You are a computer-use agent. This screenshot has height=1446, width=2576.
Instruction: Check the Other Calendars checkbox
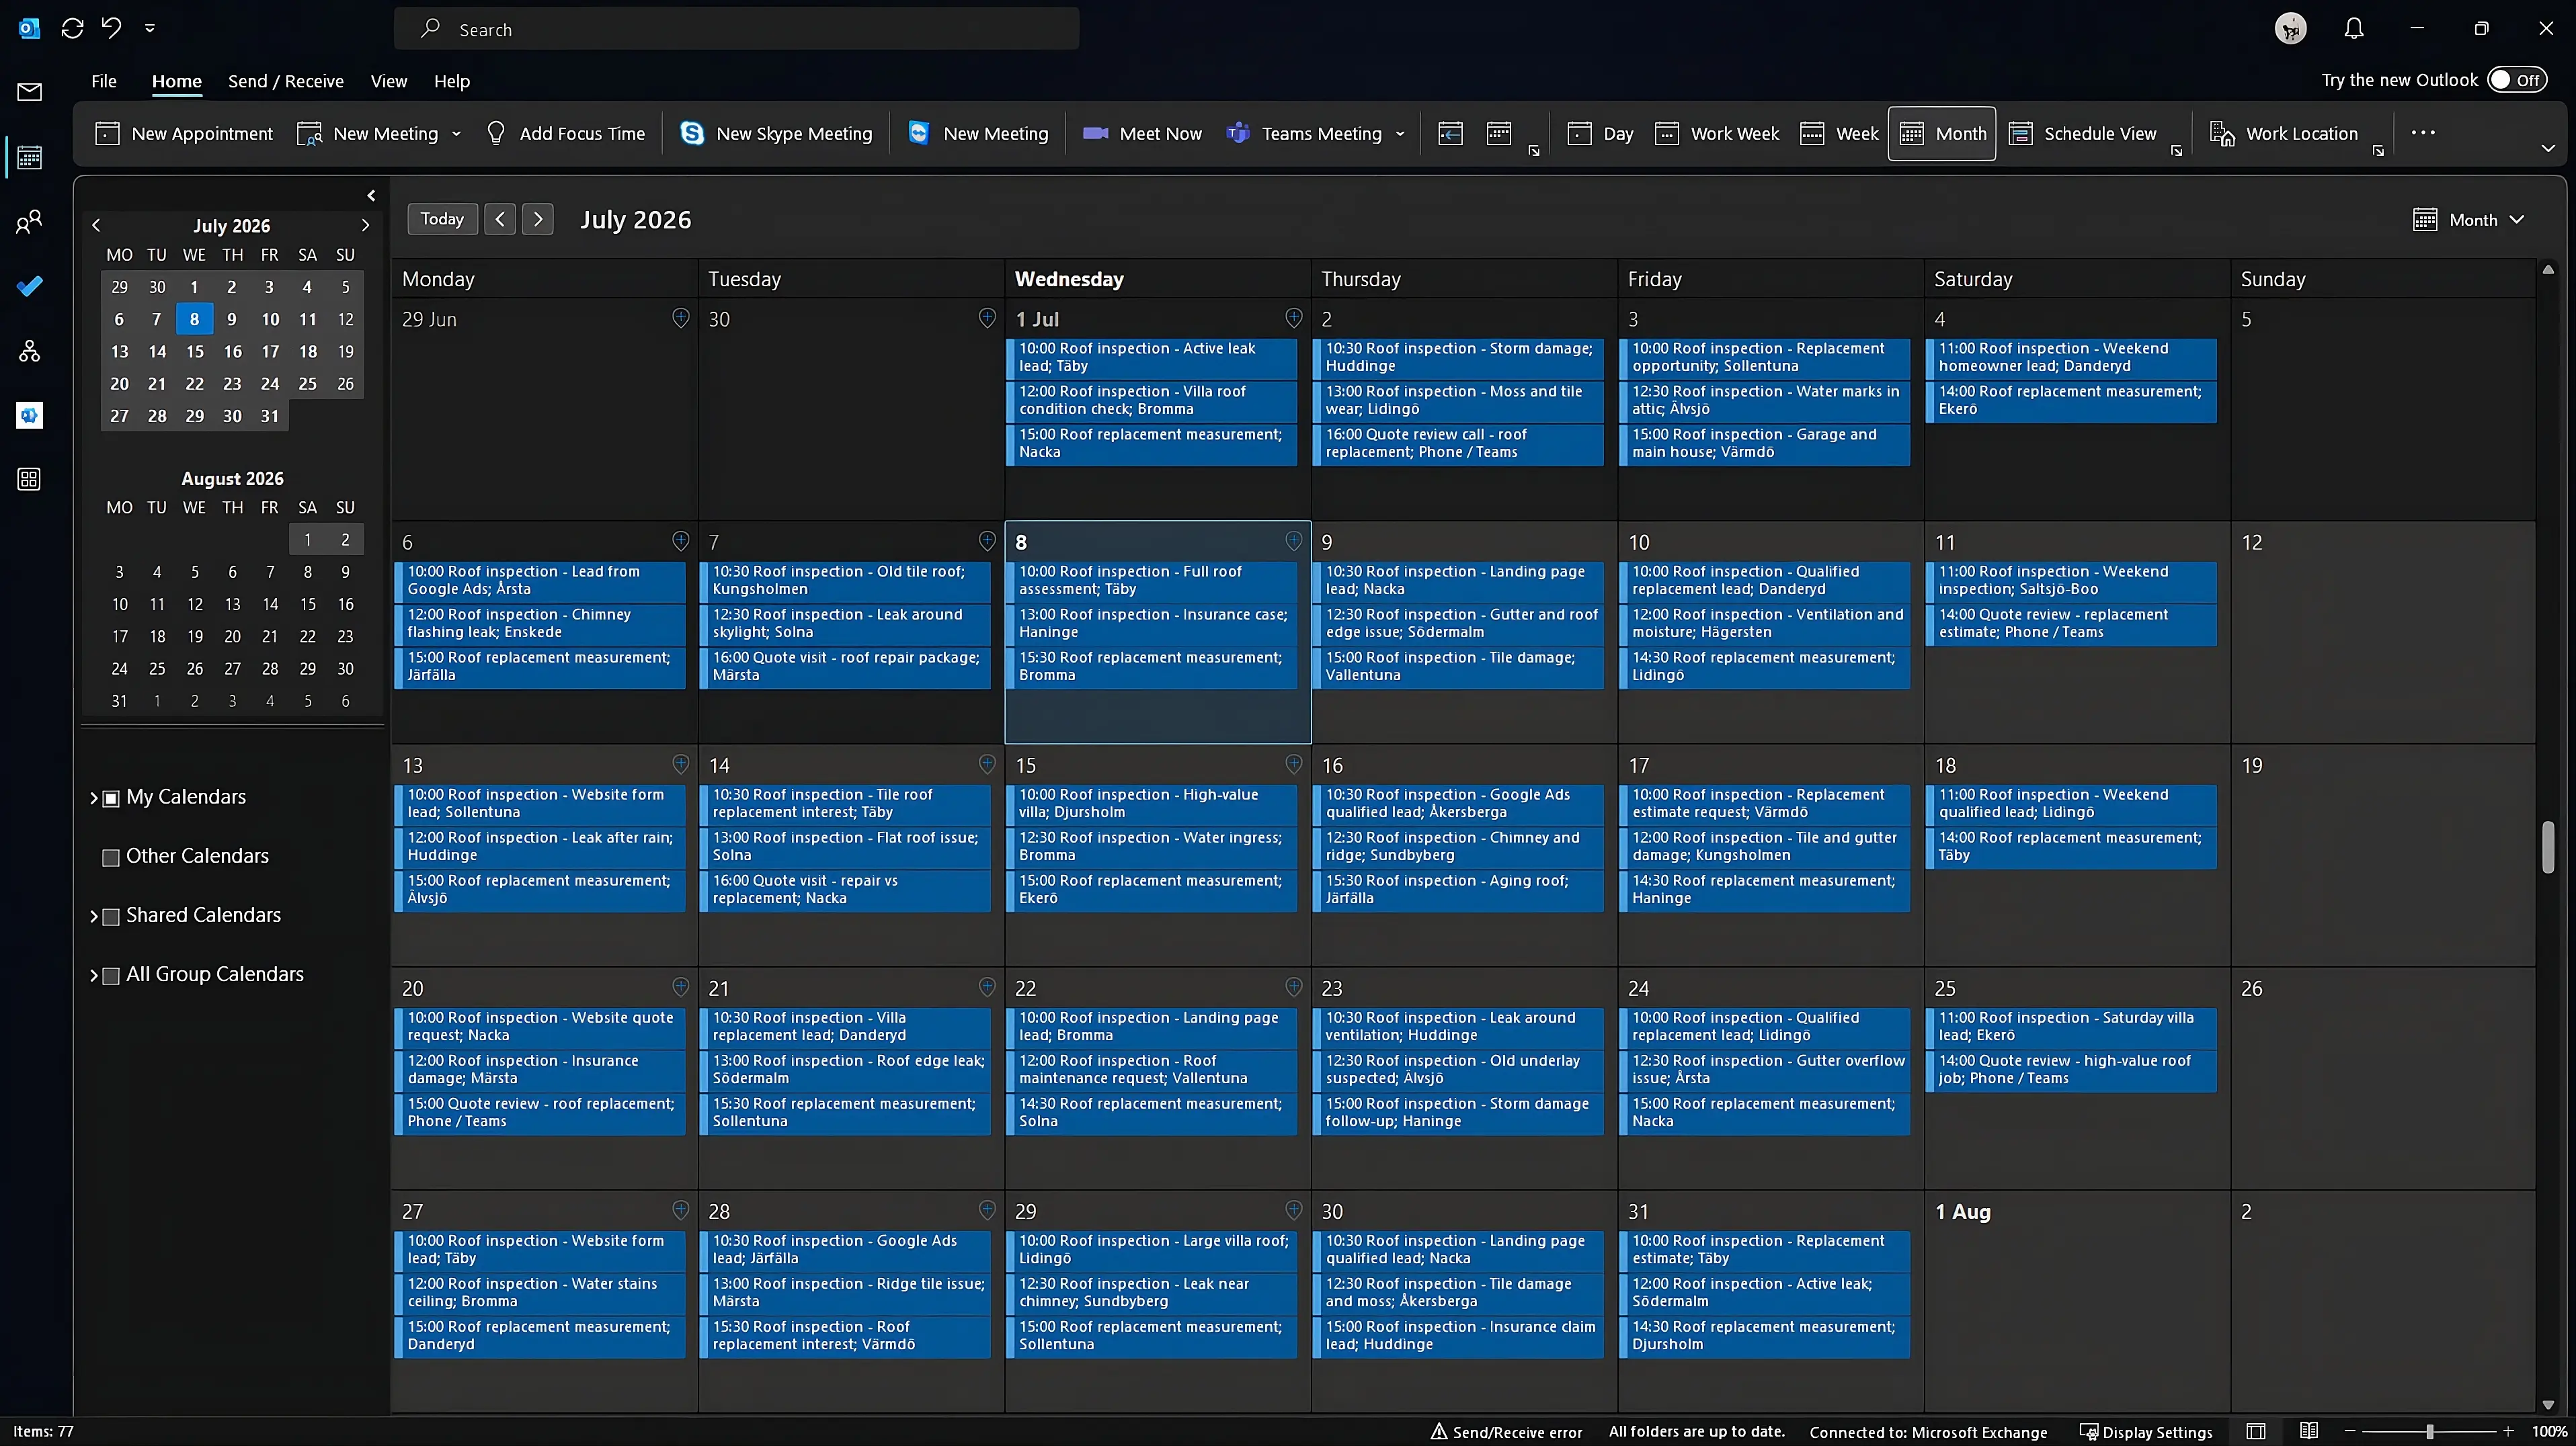(x=111, y=857)
